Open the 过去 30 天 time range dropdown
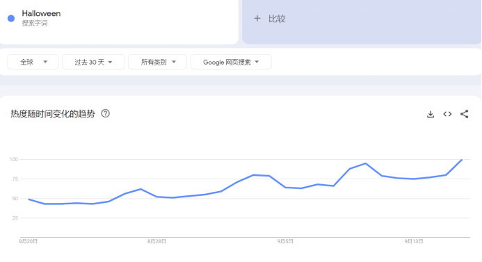 click(x=93, y=62)
